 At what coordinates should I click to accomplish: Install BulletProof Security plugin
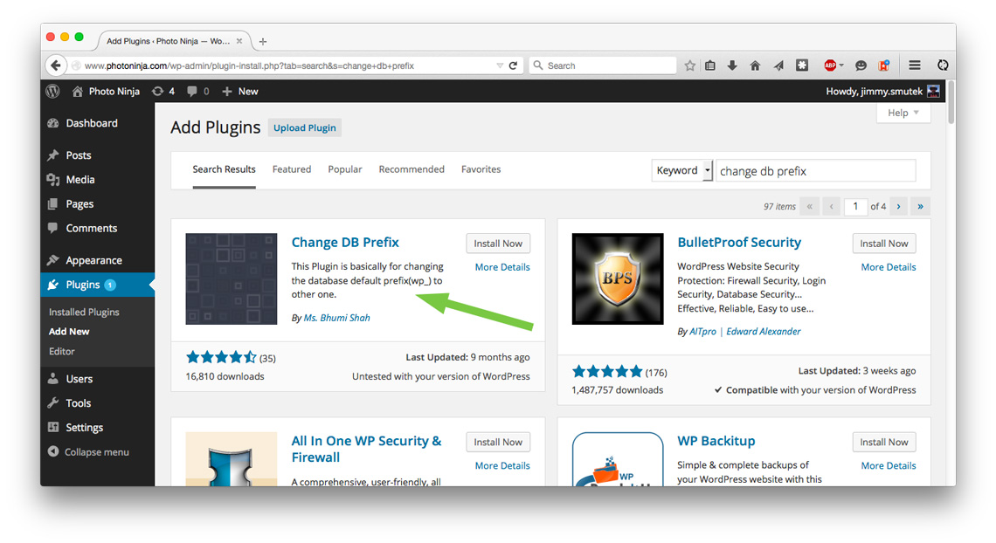[884, 244]
